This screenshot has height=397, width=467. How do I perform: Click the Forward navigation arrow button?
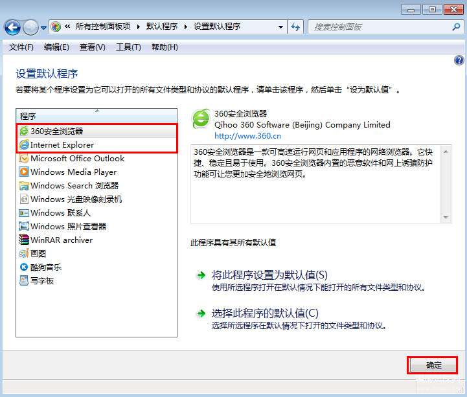(x=30, y=27)
